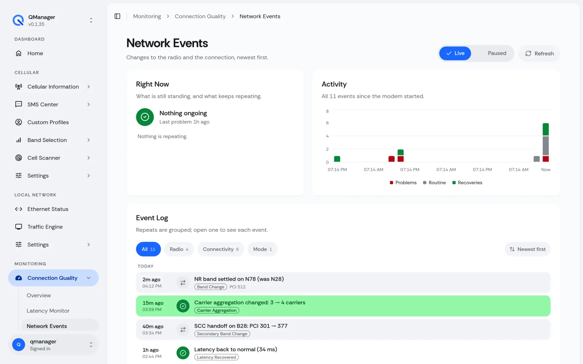Expand Cellular Information submenu chevron
The height and width of the screenshot is (364, 583).
click(x=89, y=87)
